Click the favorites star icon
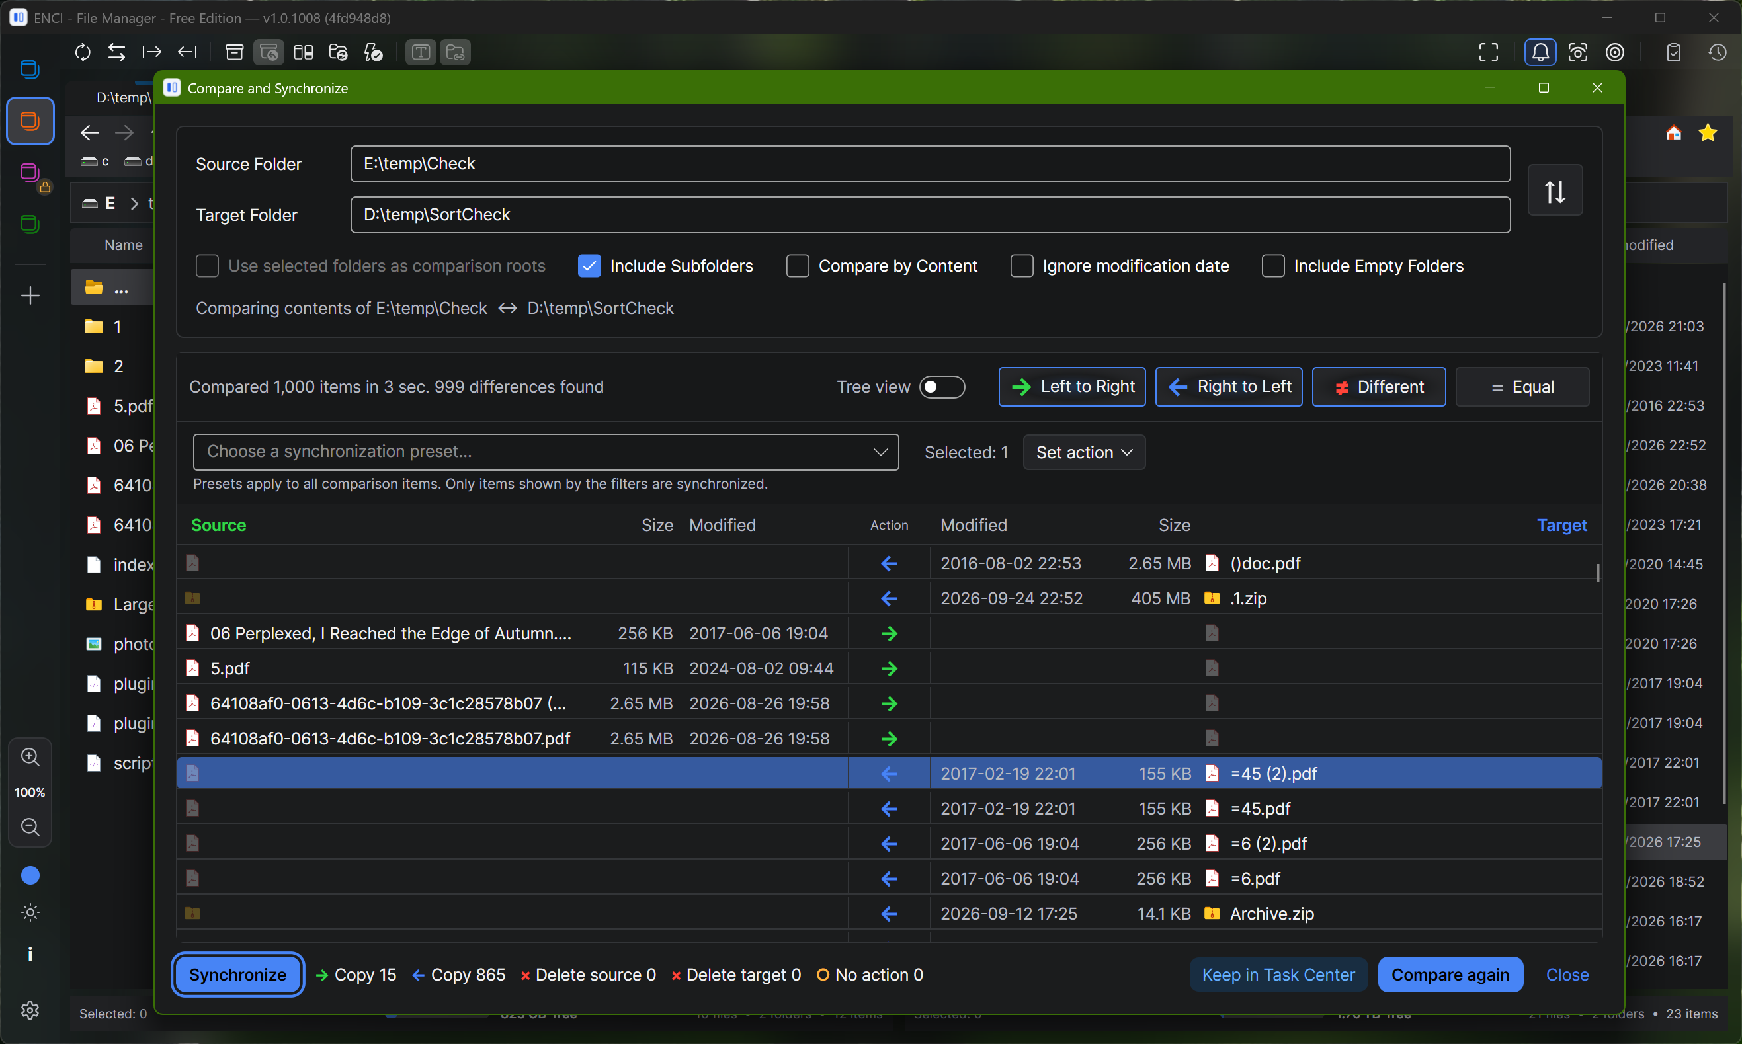1742x1044 pixels. [x=1708, y=133]
